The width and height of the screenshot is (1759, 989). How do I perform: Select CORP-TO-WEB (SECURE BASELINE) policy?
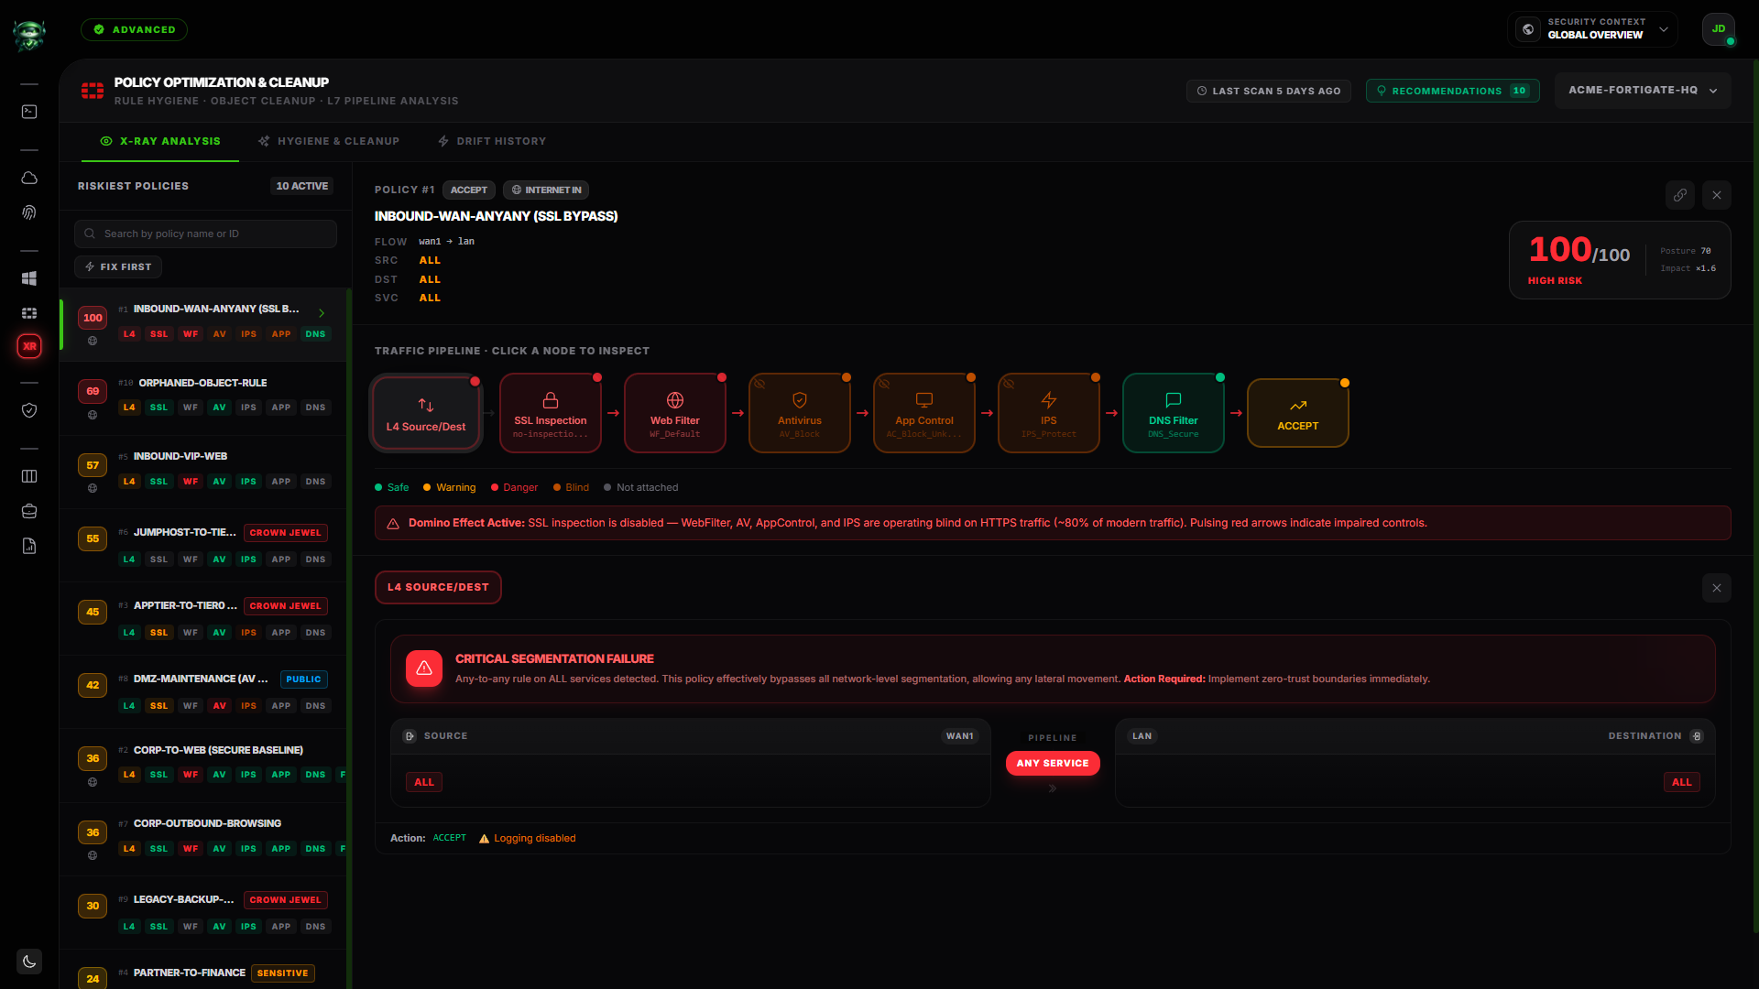point(203,766)
